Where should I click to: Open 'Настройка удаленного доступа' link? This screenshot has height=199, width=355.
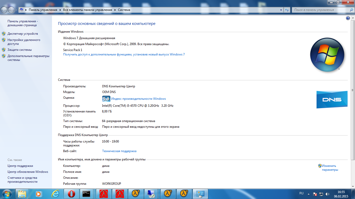tap(24, 42)
